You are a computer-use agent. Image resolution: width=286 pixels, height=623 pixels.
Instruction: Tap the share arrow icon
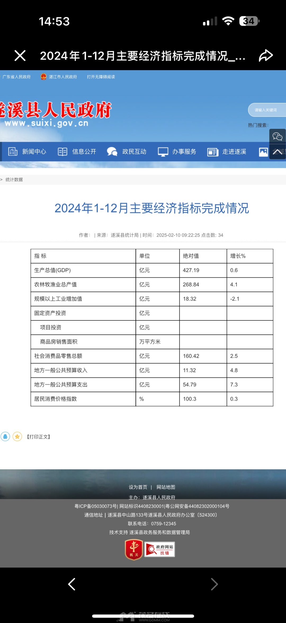pyautogui.click(x=266, y=56)
